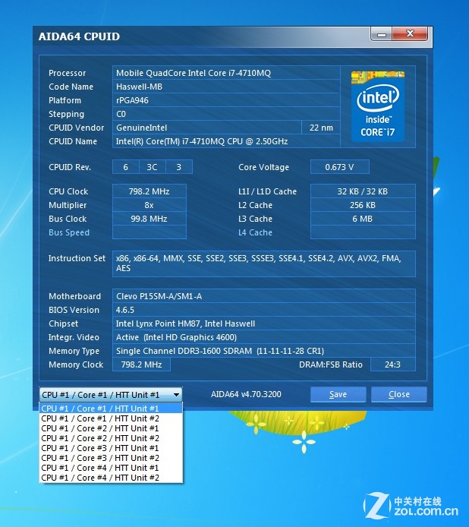Minimize the AIDA64 CPUID window
Image resolution: width=469 pixels, height=527 pixels.
(381, 34)
